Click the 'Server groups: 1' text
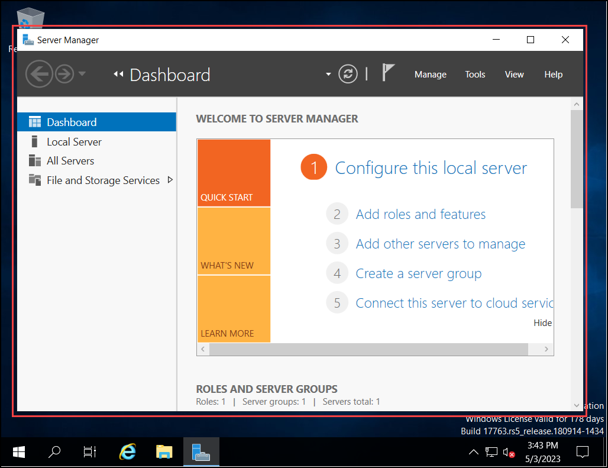Screen dimensions: 608x468 click(274, 402)
